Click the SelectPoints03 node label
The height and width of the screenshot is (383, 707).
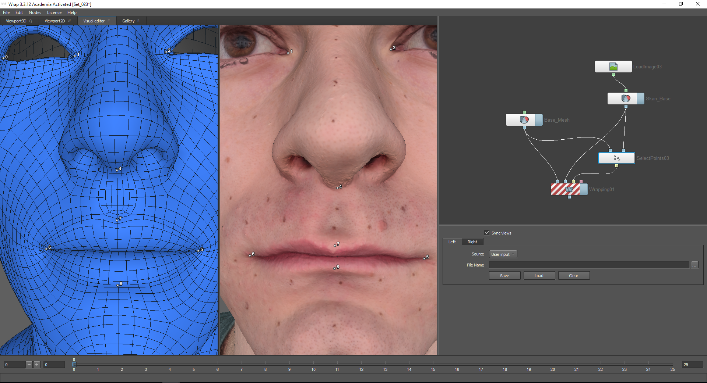(653, 158)
